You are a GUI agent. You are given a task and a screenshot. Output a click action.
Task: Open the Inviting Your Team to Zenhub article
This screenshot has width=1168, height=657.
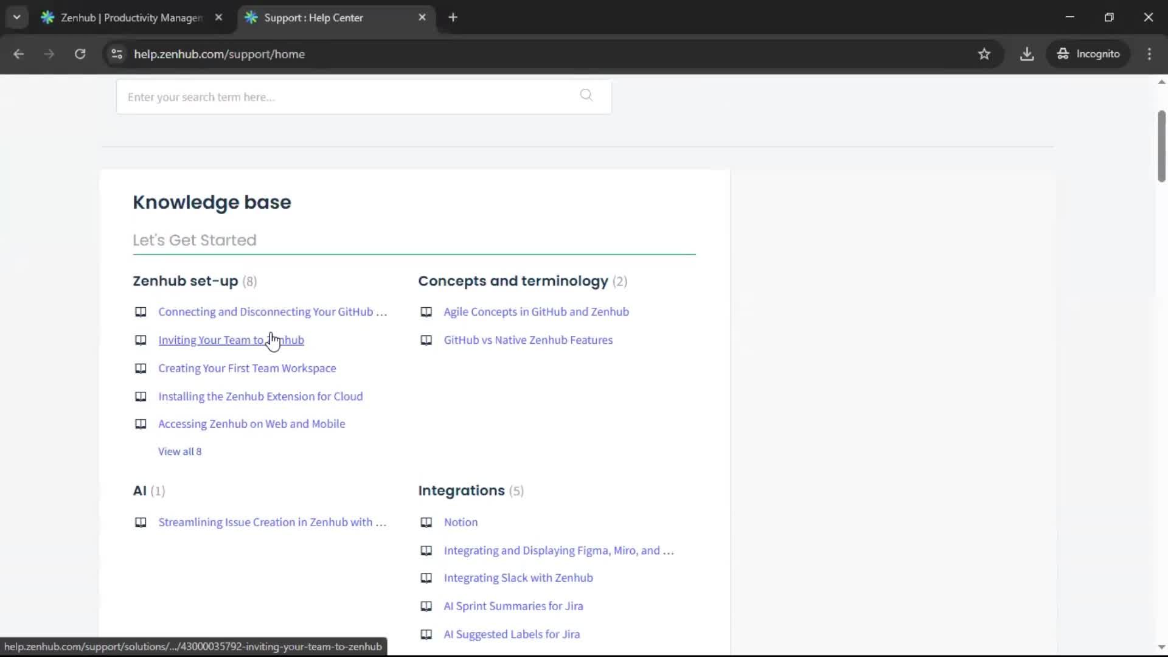click(x=231, y=340)
